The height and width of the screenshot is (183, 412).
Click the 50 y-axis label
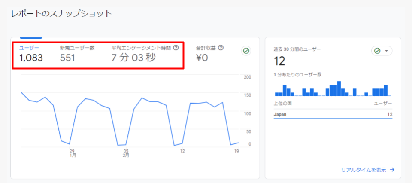[x=248, y=131]
